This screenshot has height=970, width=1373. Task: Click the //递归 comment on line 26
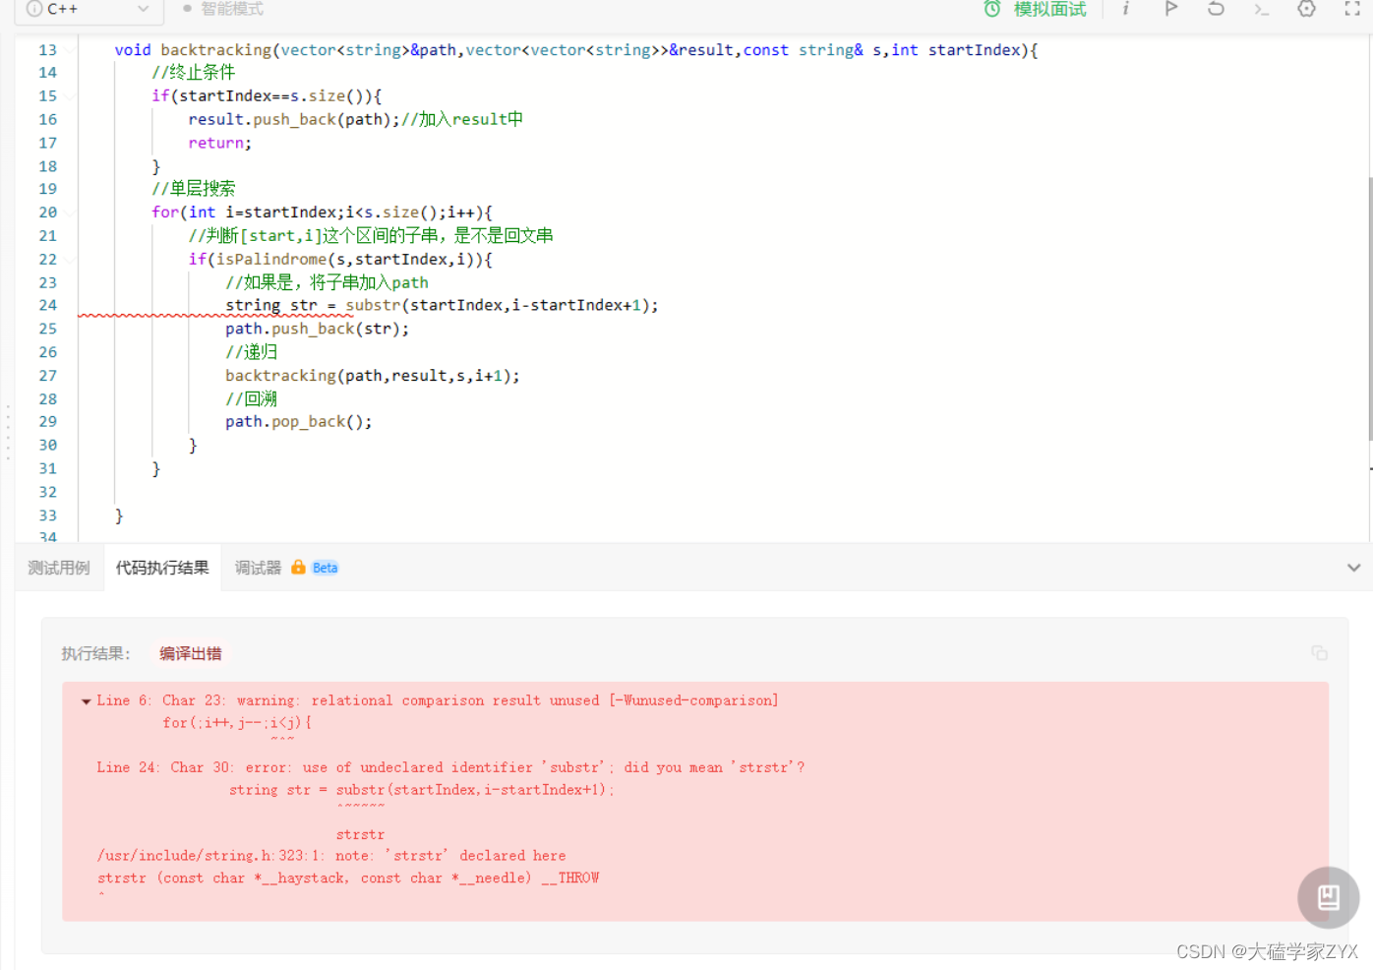click(252, 351)
